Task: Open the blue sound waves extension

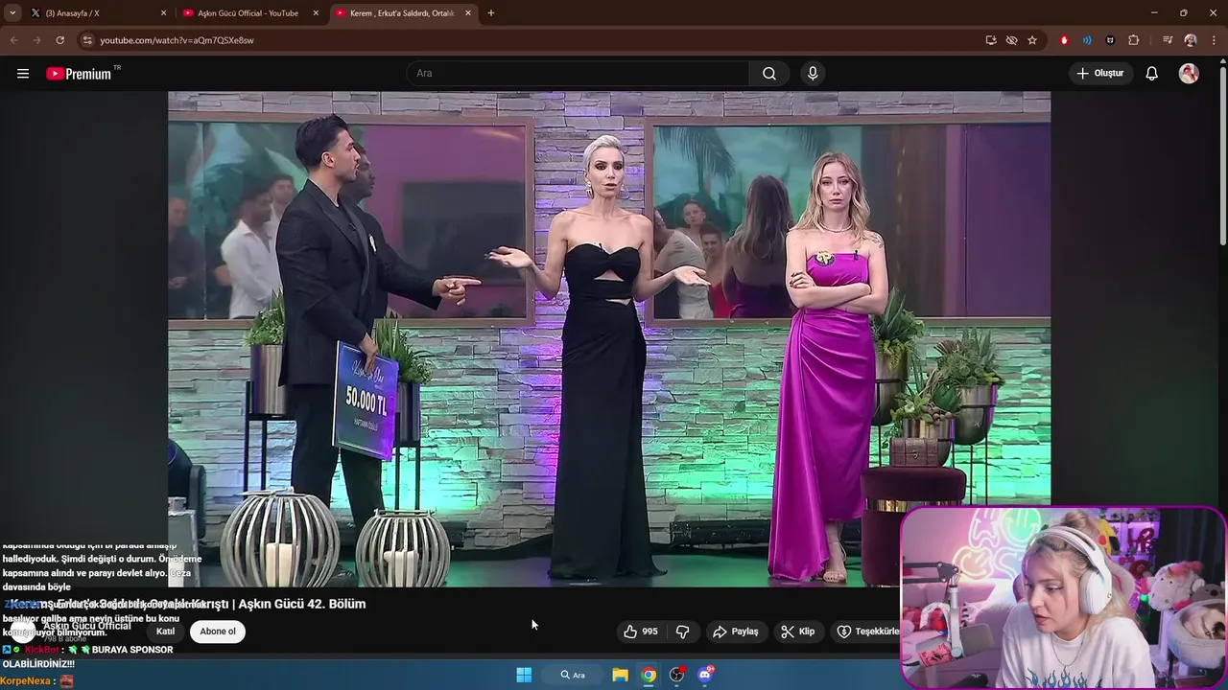Action: (x=1087, y=40)
